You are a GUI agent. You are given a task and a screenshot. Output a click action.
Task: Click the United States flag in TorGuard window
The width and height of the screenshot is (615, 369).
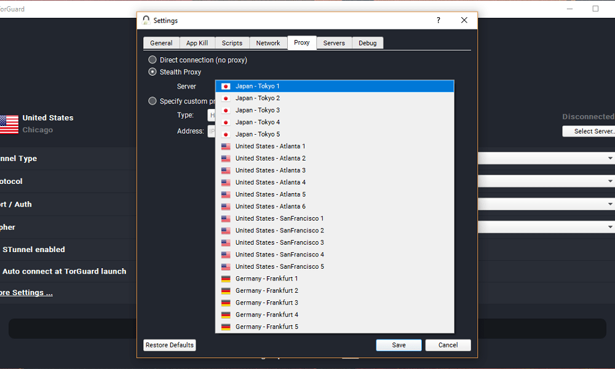[9, 124]
